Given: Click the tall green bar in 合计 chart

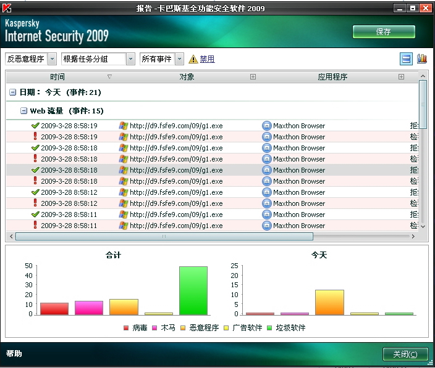Looking at the screenshot, I should pos(193,290).
